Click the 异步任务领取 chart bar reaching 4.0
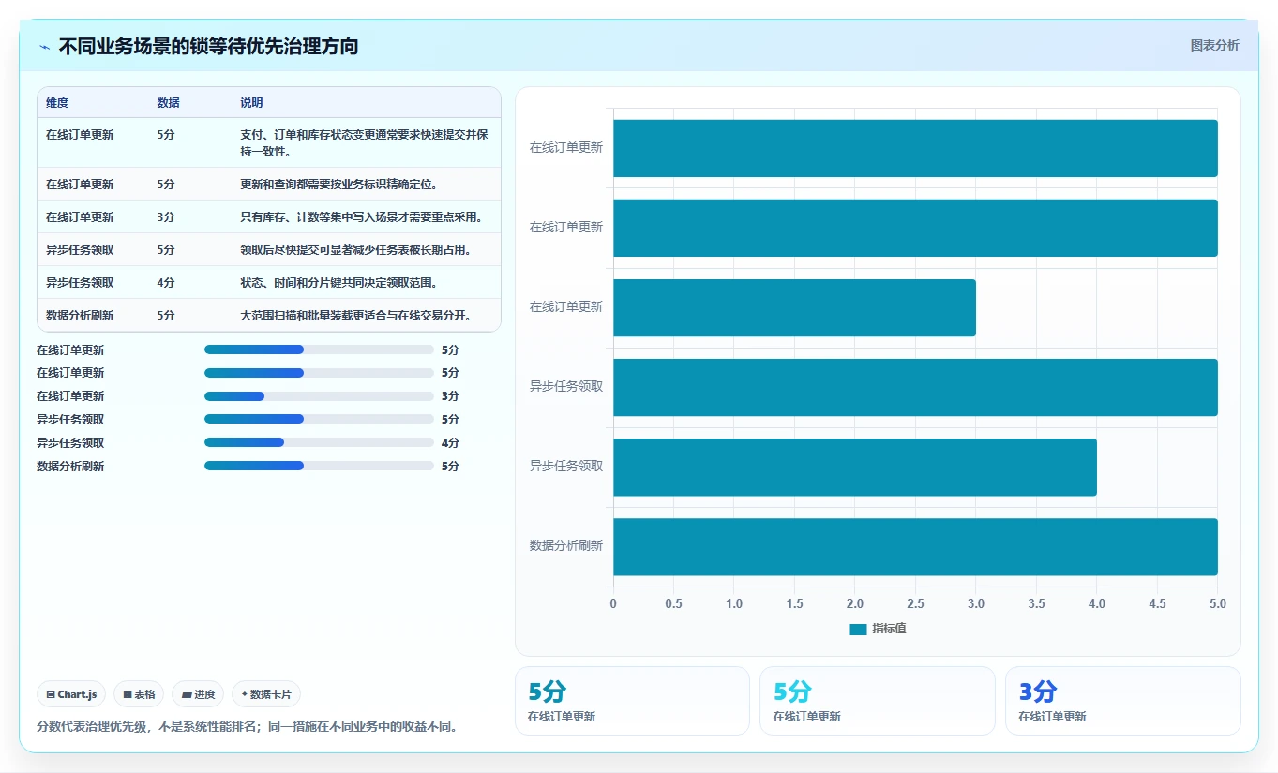1278x773 pixels. (x=855, y=467)
